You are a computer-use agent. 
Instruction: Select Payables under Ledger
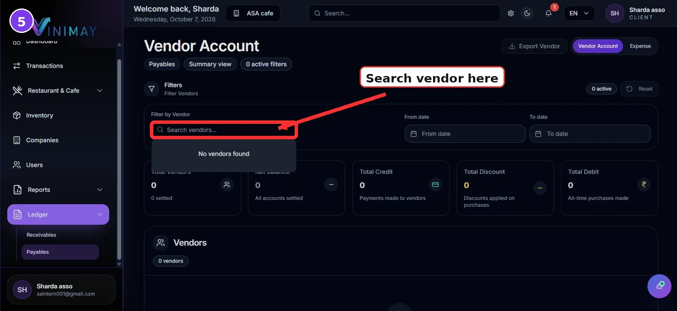[x=60, y=252]
